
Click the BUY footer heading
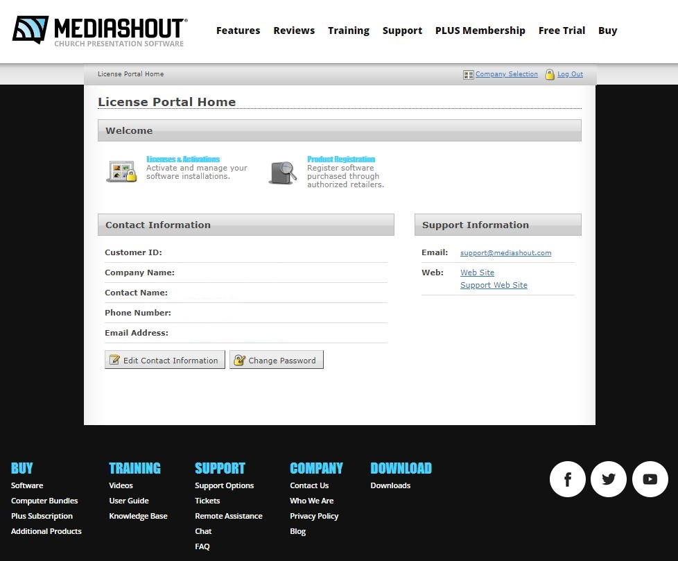click(21, 468)
